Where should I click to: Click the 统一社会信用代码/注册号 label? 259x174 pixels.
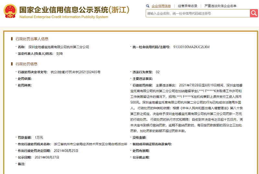tap(151, 47)
